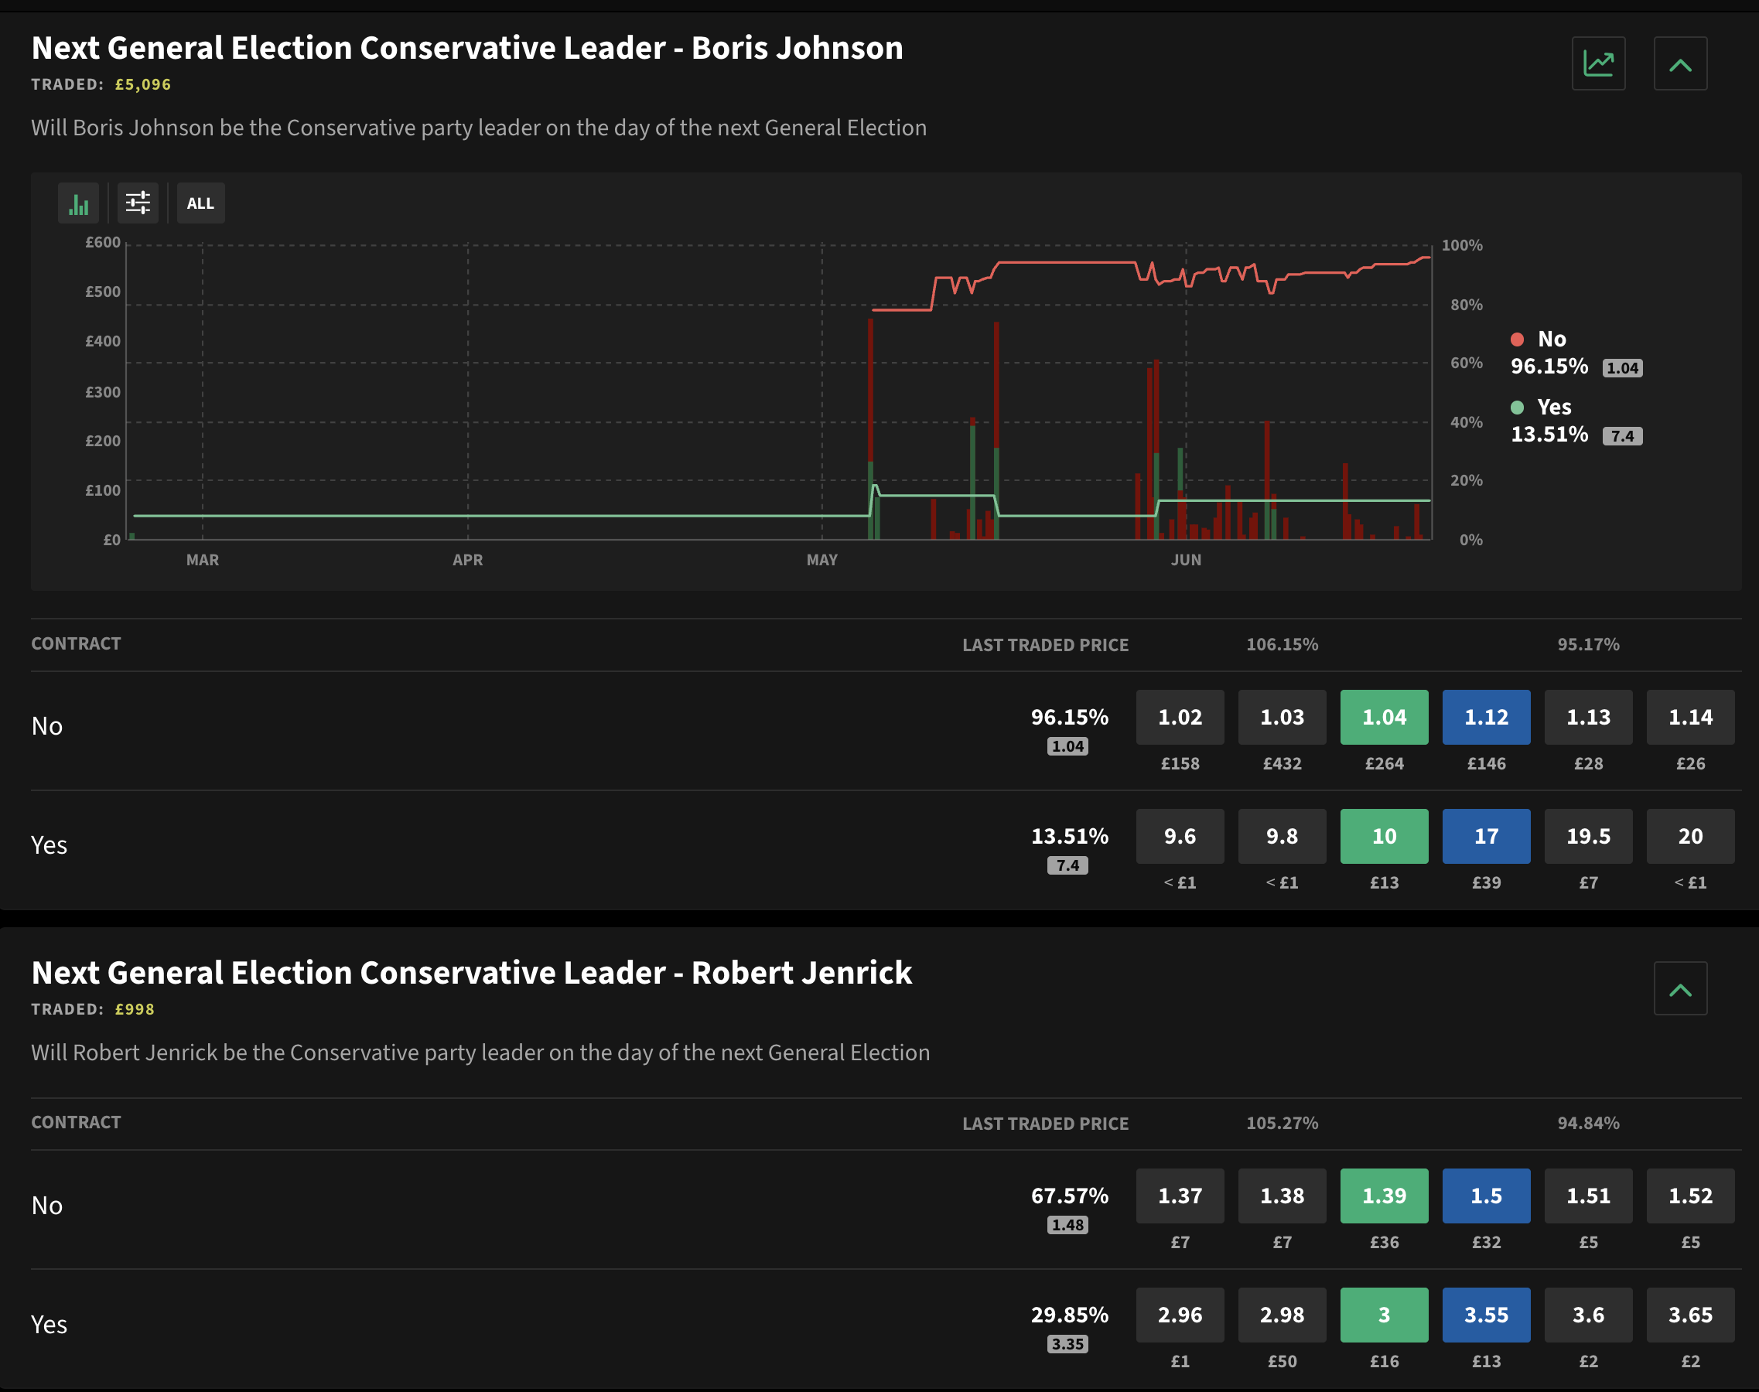Toggle the chart view icon for Boris Johnson market
Viewport: 1759px width, 1392px height.
tap(1598, 63)
